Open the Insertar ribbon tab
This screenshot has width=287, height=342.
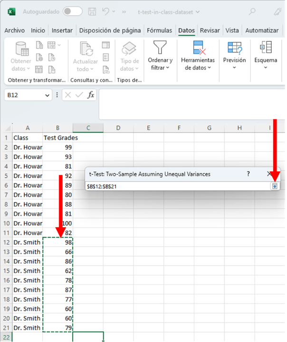62,30
